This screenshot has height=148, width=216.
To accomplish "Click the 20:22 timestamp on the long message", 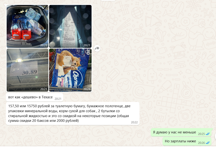I will pos(134,122).
